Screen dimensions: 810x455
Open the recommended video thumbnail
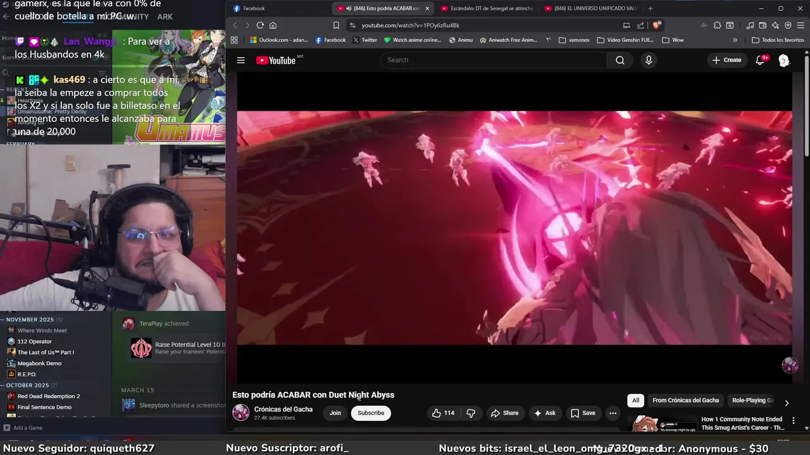pyautogui.click(x=663, y=423)
